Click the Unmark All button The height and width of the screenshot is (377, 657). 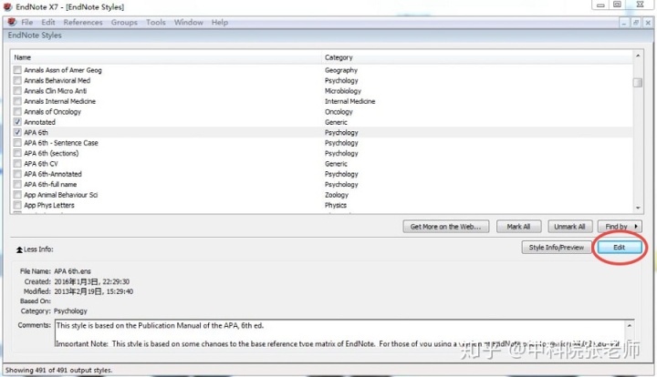(x=569, y=227)
